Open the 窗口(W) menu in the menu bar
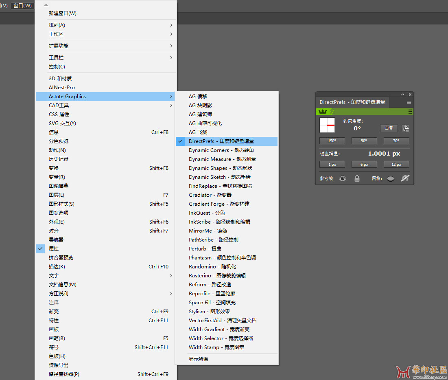Viewport: 448px width, 380px height. pos(22,5)
